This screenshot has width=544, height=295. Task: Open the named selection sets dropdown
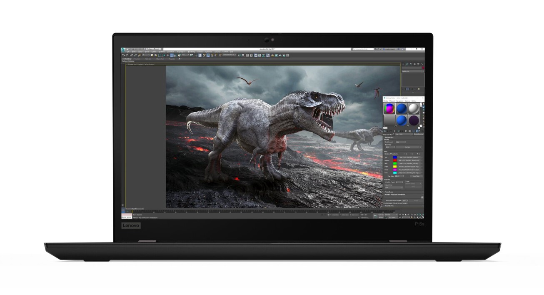(x=229, y=55)
